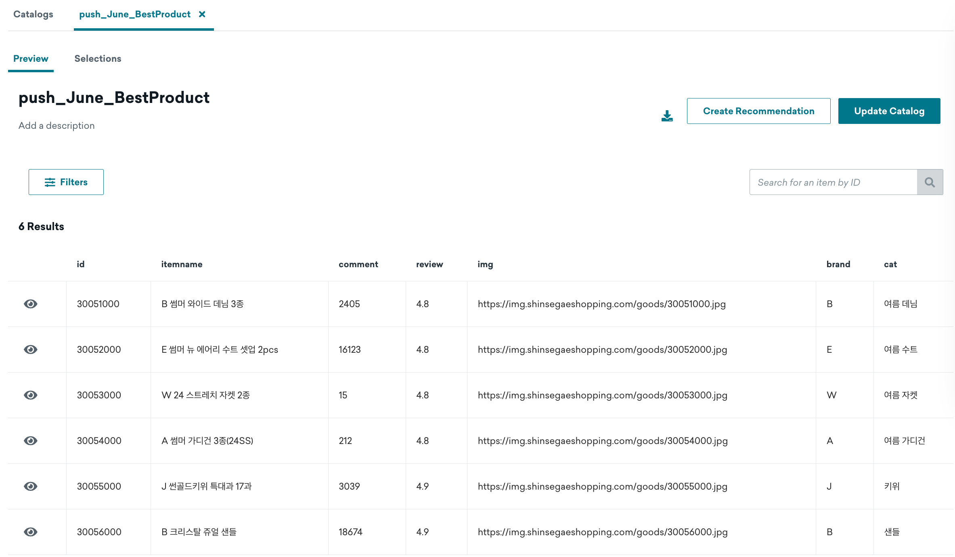Switch to the Catalogs tab
The width and height of the screenshot is (955, 557).
[x=33, y=14]
